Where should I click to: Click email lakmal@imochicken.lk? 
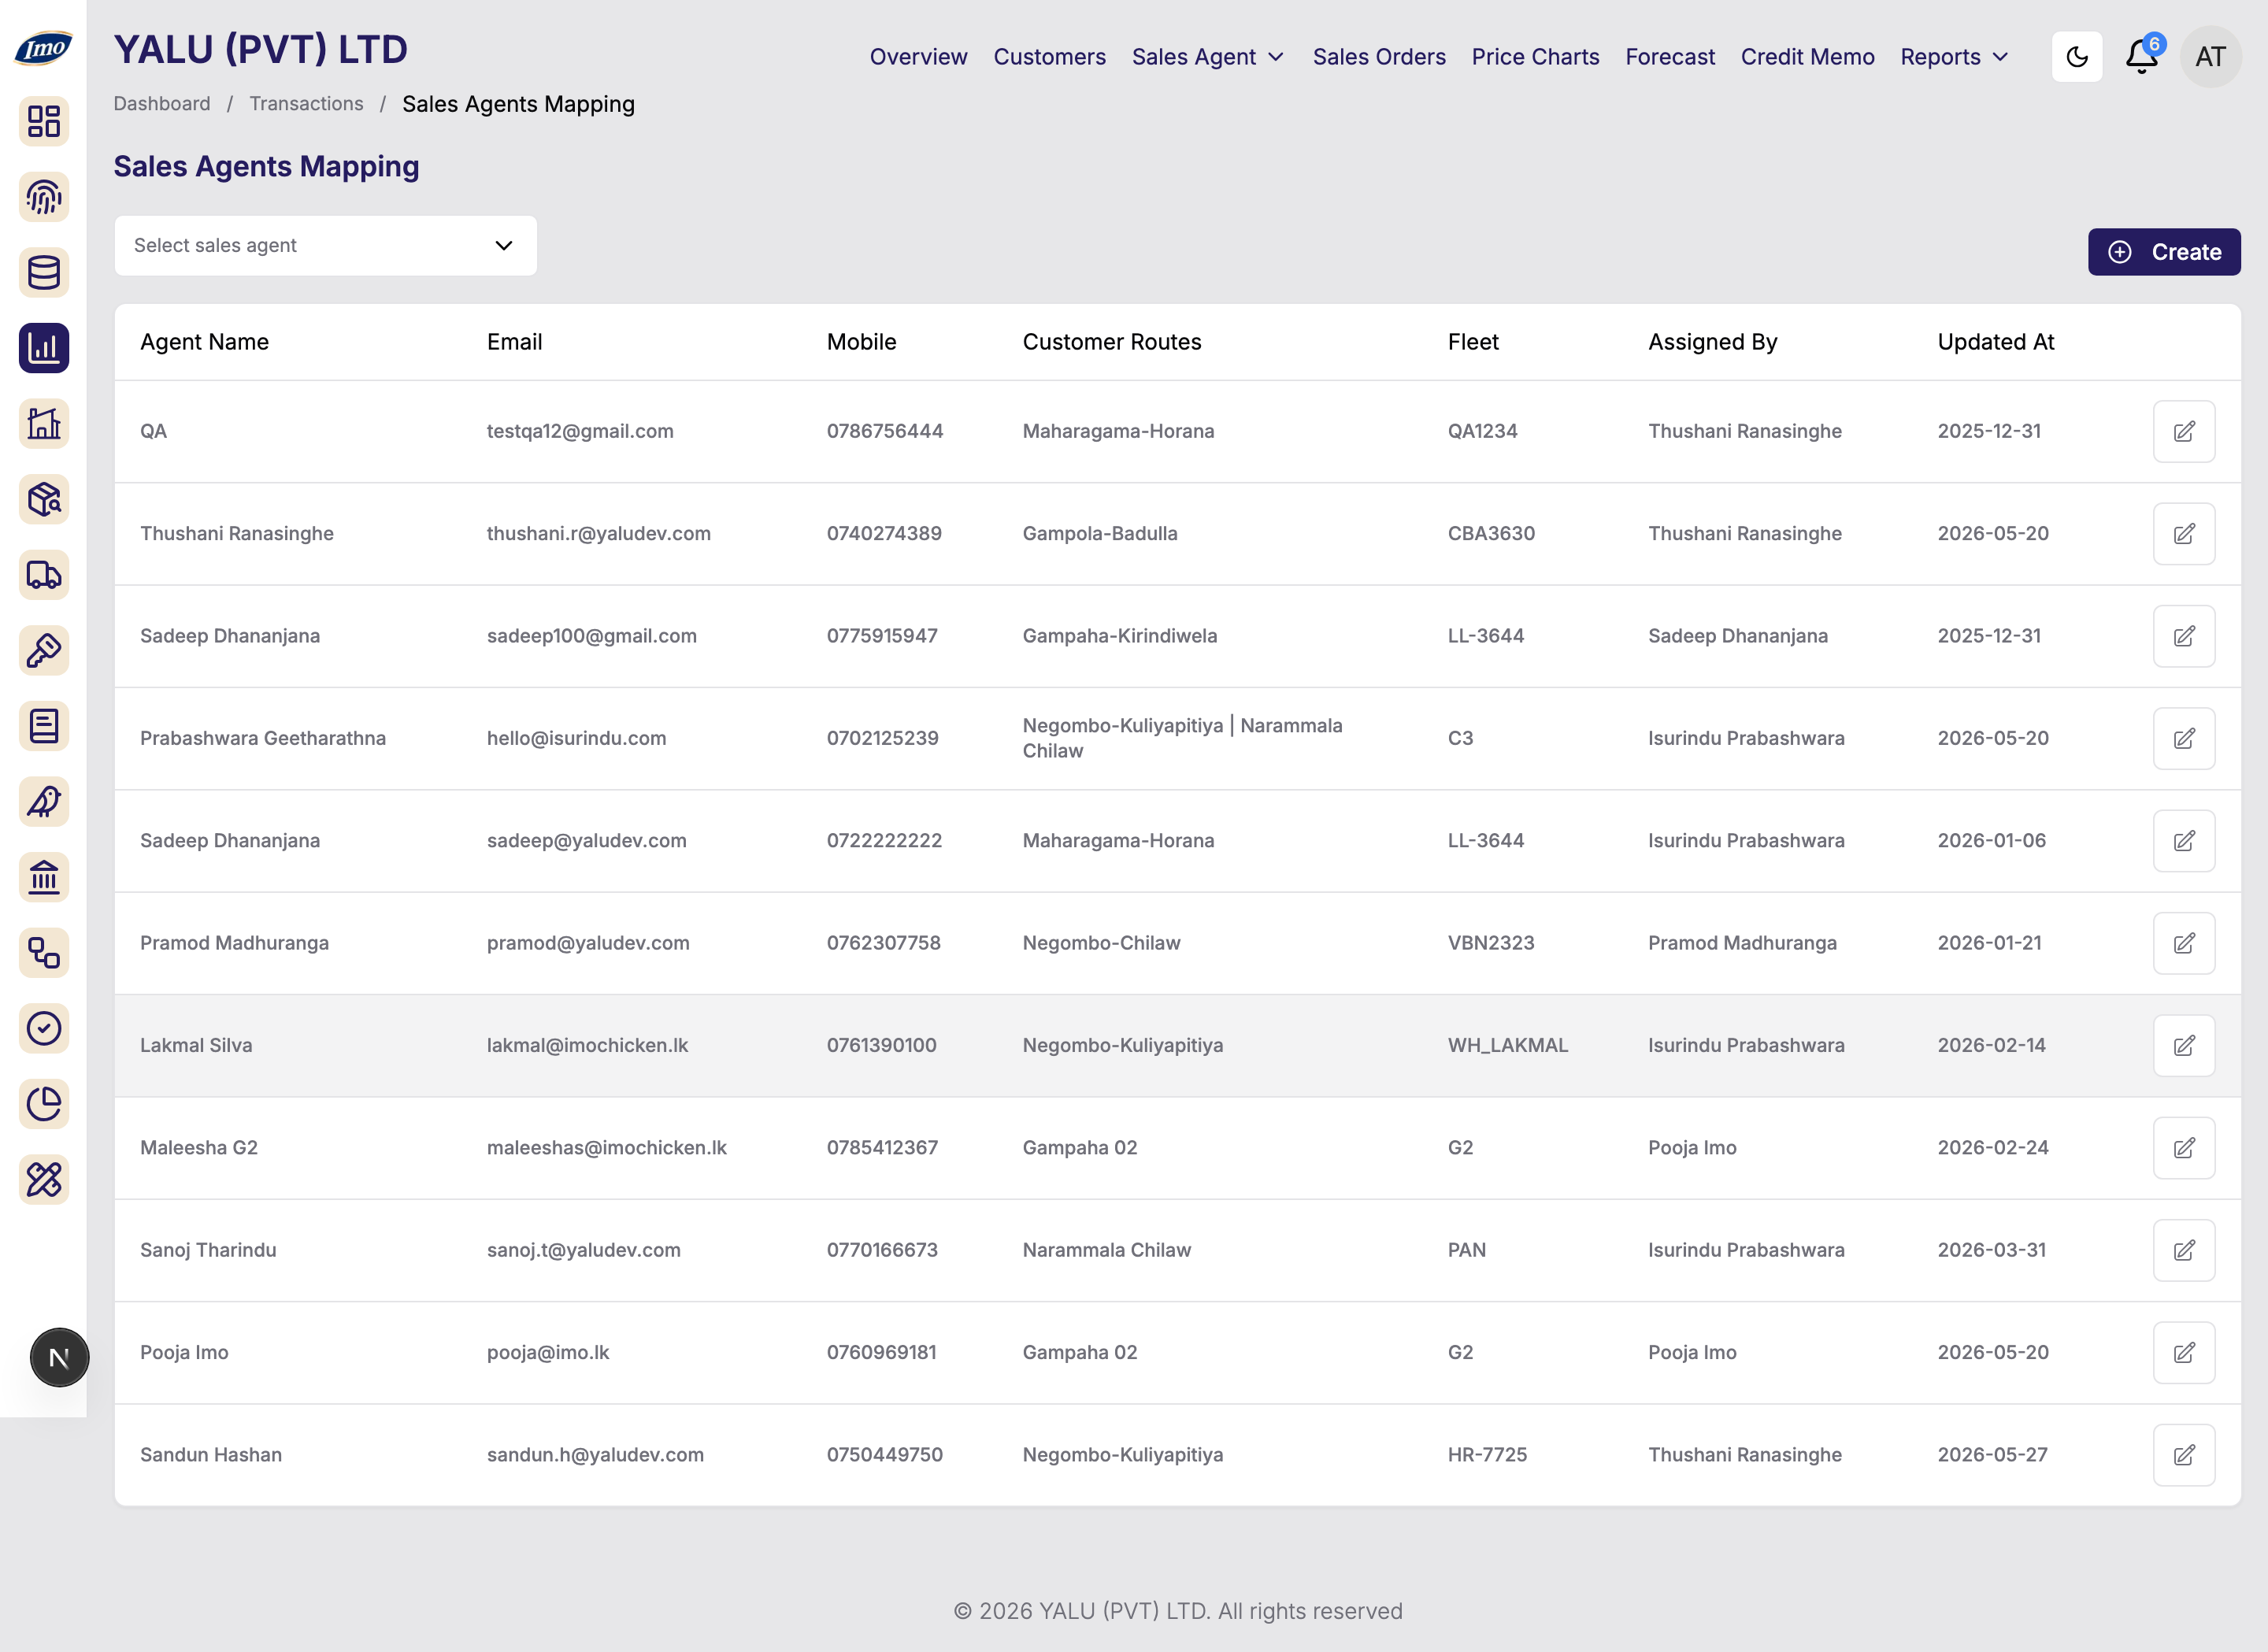587,1045
